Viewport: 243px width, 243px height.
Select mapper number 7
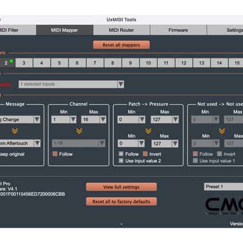(95, 63)
